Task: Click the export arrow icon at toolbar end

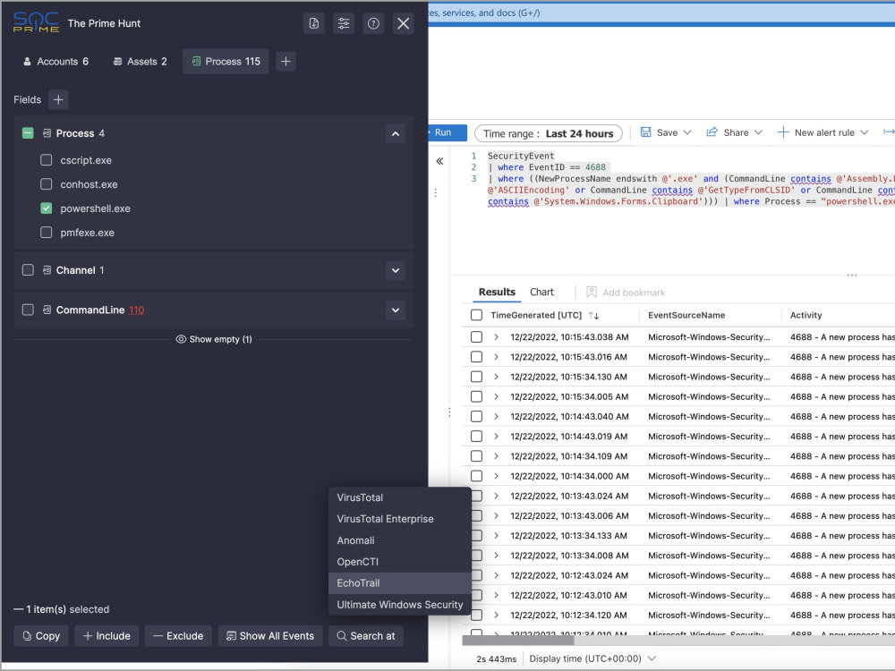Action: click(x=889, y=132)
